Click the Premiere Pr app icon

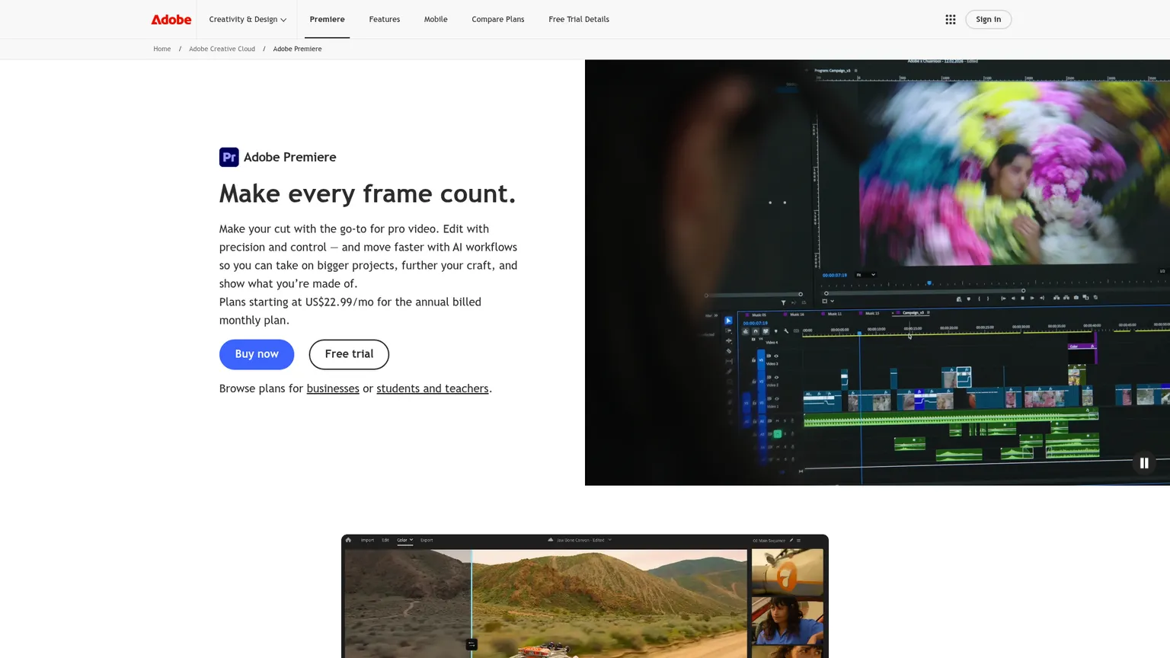229,157
